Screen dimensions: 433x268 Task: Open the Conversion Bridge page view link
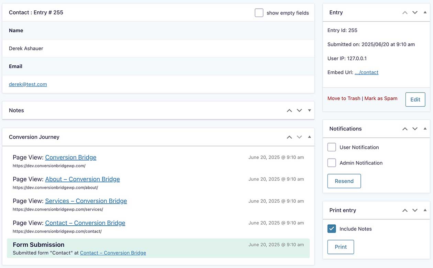70,157
